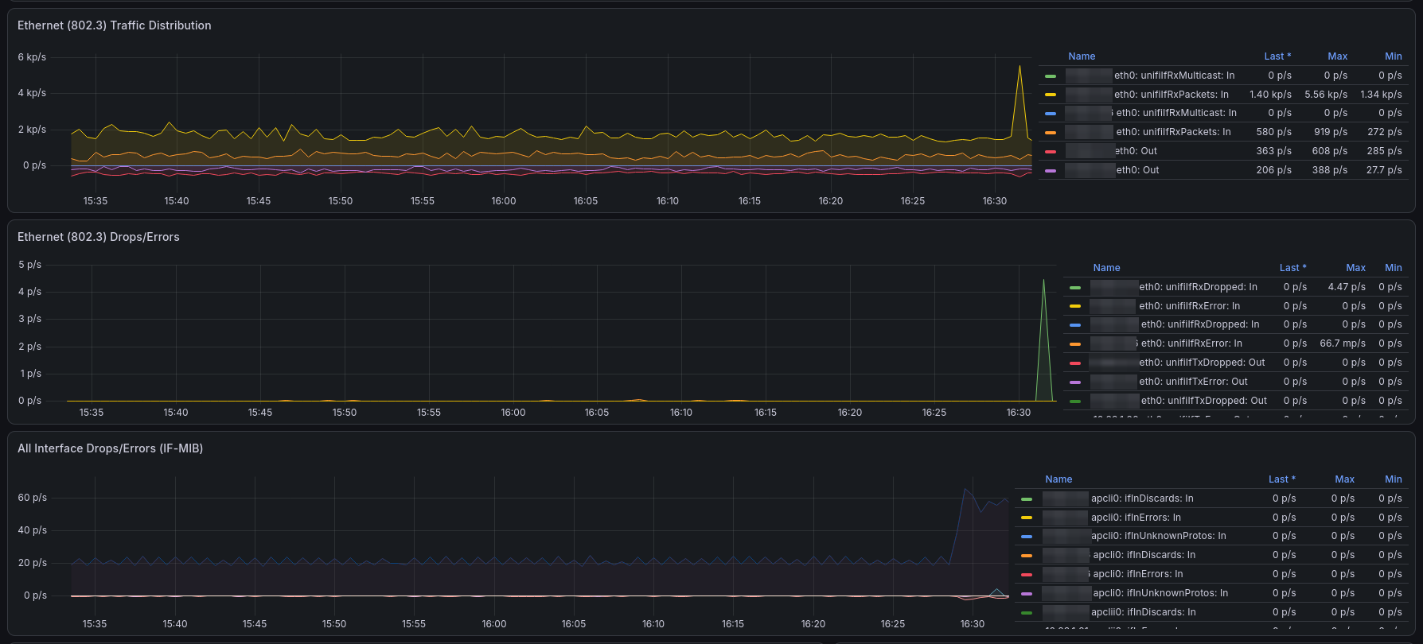Click dark green swatch of unifiIfTxDropped: Out

pyautogui.click(x=1075, y=402)
